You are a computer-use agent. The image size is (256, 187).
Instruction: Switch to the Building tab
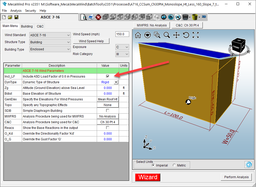click(x=27, y=26)
